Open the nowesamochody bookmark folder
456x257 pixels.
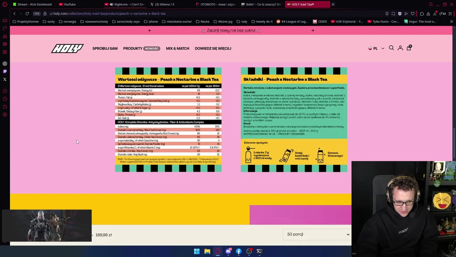coord(94,21)
